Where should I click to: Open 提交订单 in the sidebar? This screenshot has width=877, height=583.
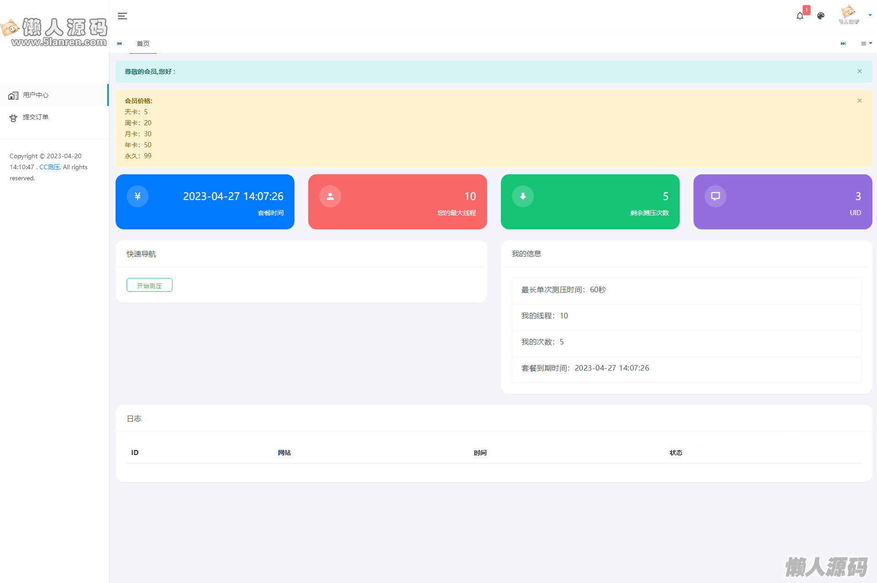[54, 117]
